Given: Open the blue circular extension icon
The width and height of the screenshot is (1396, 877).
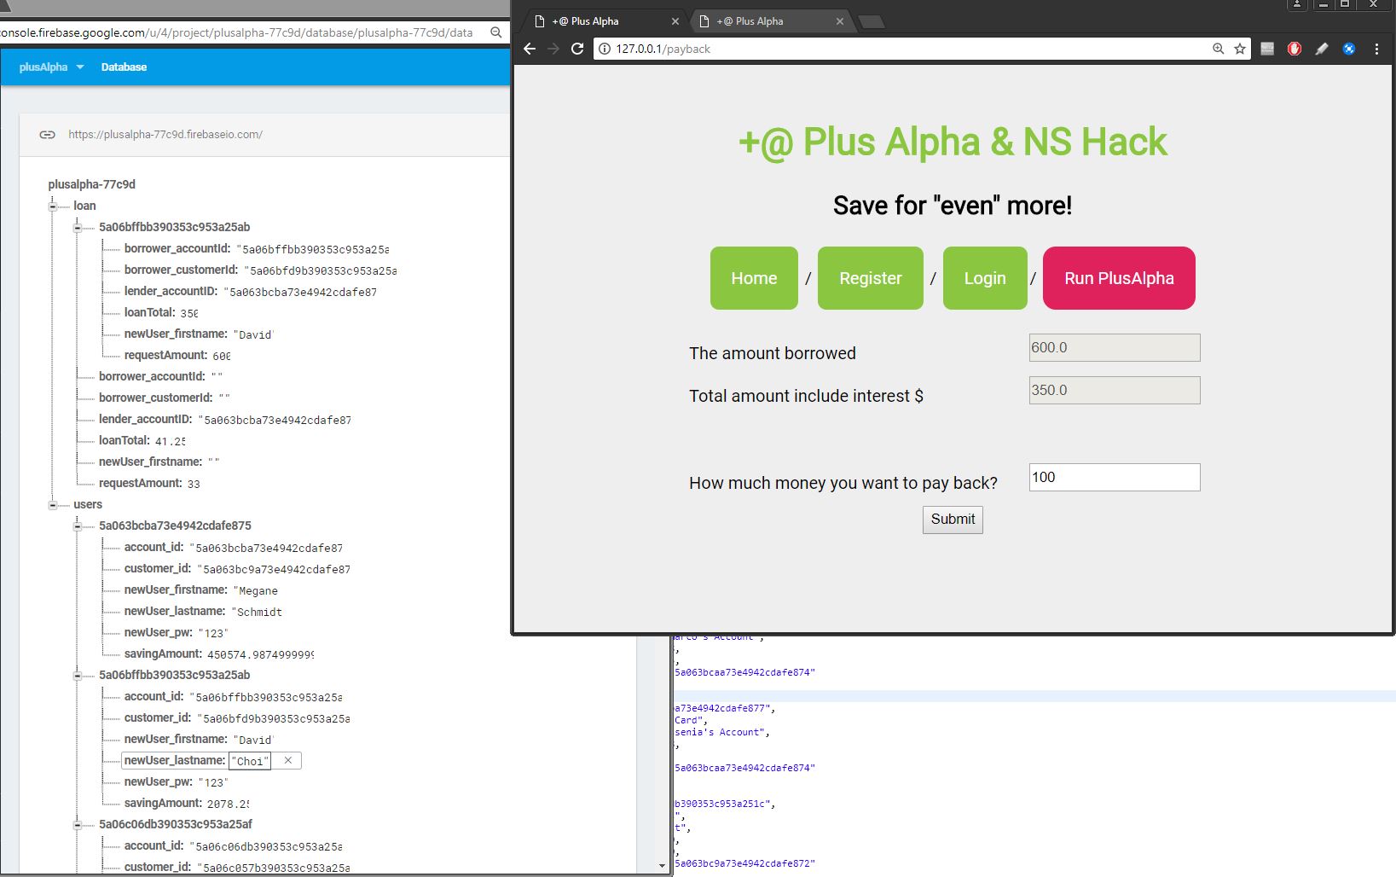Looking at the screenshot, I should click(x=1349, y=49).
